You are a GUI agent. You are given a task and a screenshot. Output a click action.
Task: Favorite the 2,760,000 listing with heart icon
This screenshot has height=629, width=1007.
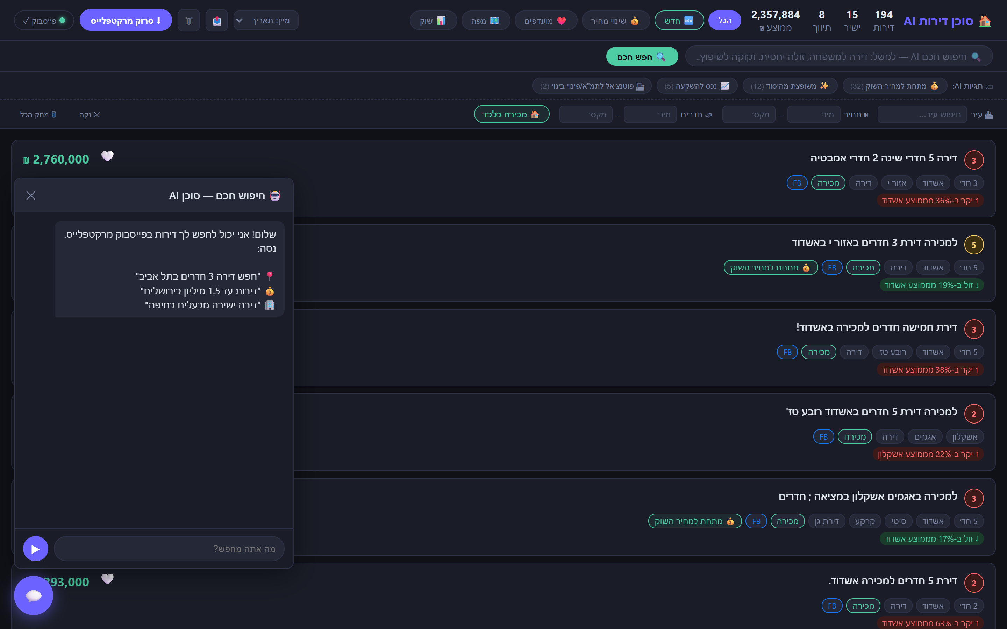click(x=107, y=157)
